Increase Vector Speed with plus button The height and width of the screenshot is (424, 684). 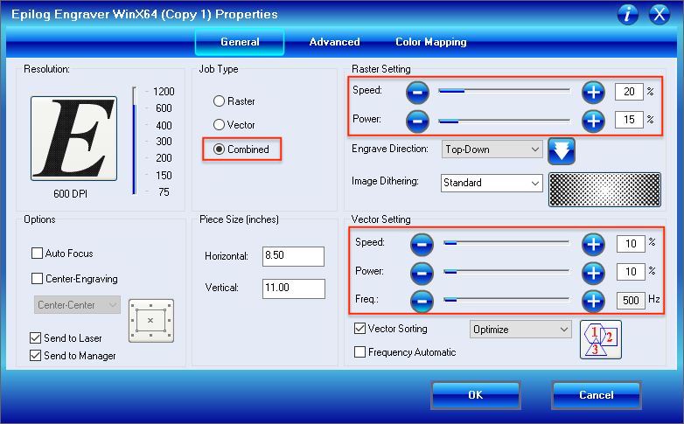point(593,244)
